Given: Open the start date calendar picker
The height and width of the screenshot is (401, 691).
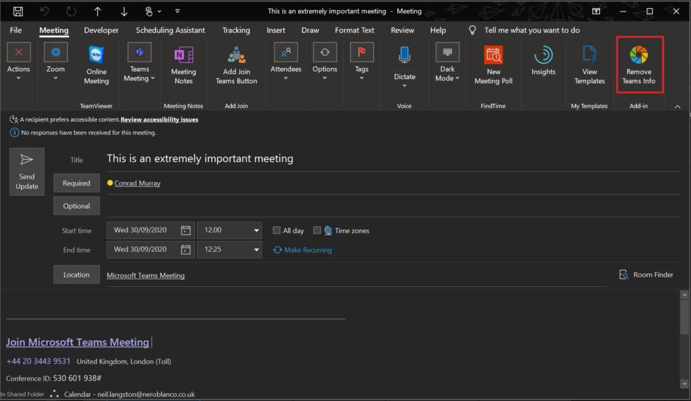Looking at the screenshot, I should pyautogui.click(x=186, y=230).
